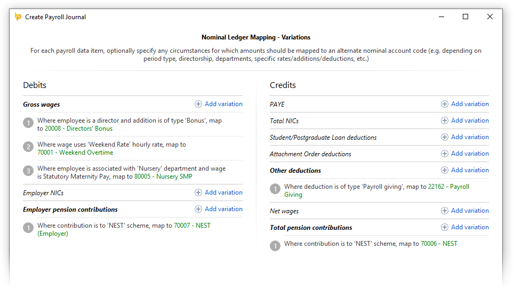The height and width of the screenshot is (289, 514).
Task: Add variation for Other deductions
Action: (x=465, y=170)
